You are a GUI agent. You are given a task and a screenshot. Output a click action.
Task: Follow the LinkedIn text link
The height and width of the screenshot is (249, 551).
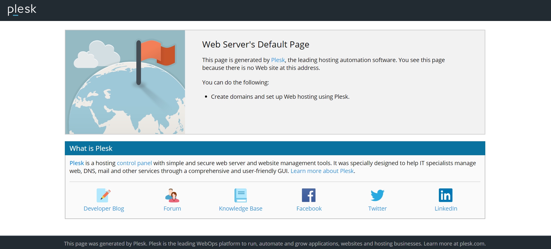click(x=446, y=209)
